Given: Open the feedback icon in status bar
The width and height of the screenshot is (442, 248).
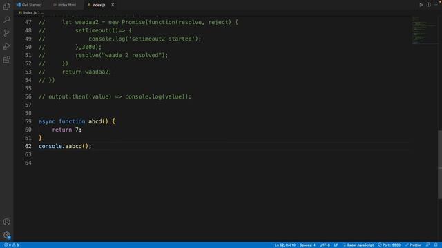Looking at the screenshot, I should click(427, 245).
